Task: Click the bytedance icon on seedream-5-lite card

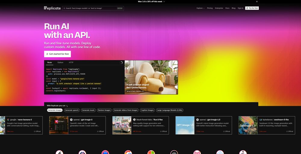Action: pyautogui.click(x=261, y=120)
